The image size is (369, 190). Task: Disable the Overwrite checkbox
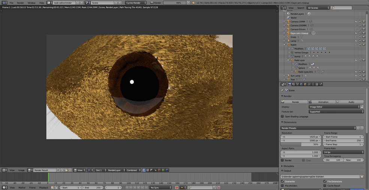(x=282, y=181)
